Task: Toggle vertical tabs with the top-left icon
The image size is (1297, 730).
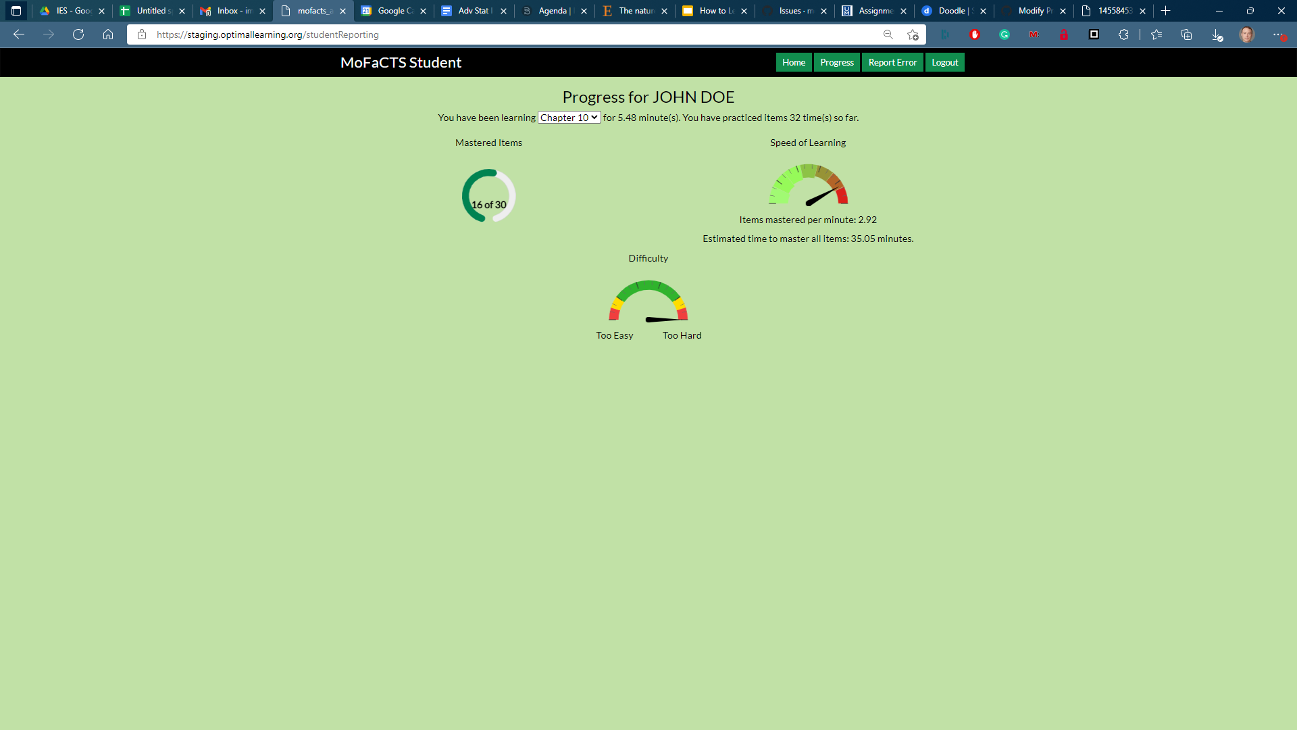Action: (15, 11)
